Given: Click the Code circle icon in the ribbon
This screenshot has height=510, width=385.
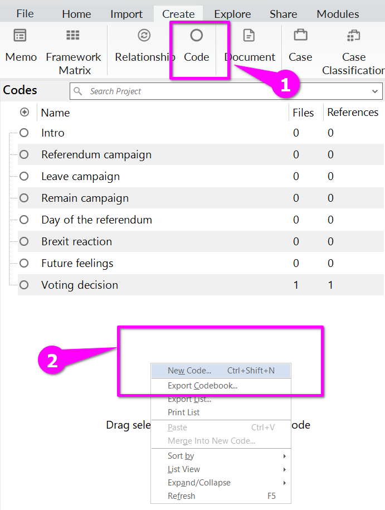Looking at the screenshot, I should click(196, 36).
